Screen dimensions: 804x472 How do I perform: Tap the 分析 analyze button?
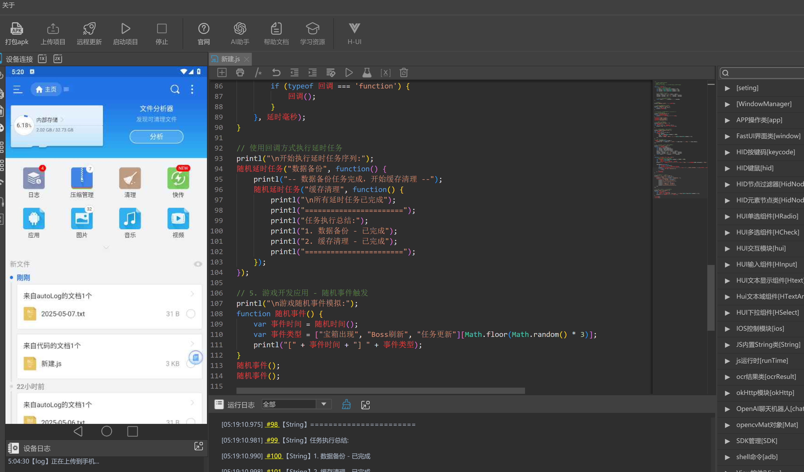click(x=156, y=136)
